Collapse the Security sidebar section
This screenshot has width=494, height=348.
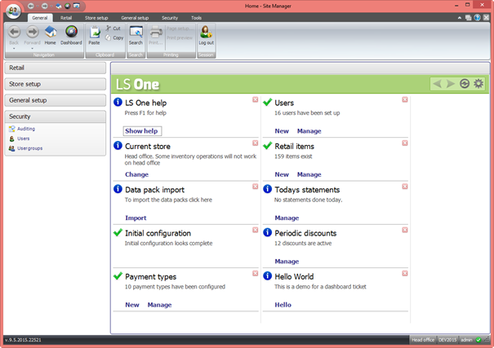click(56, 117)
